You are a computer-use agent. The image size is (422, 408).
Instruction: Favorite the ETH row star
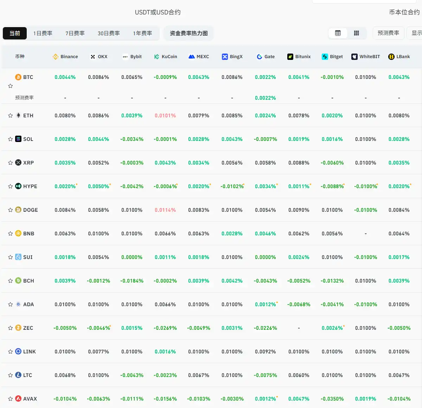click(x=10, y=115)
